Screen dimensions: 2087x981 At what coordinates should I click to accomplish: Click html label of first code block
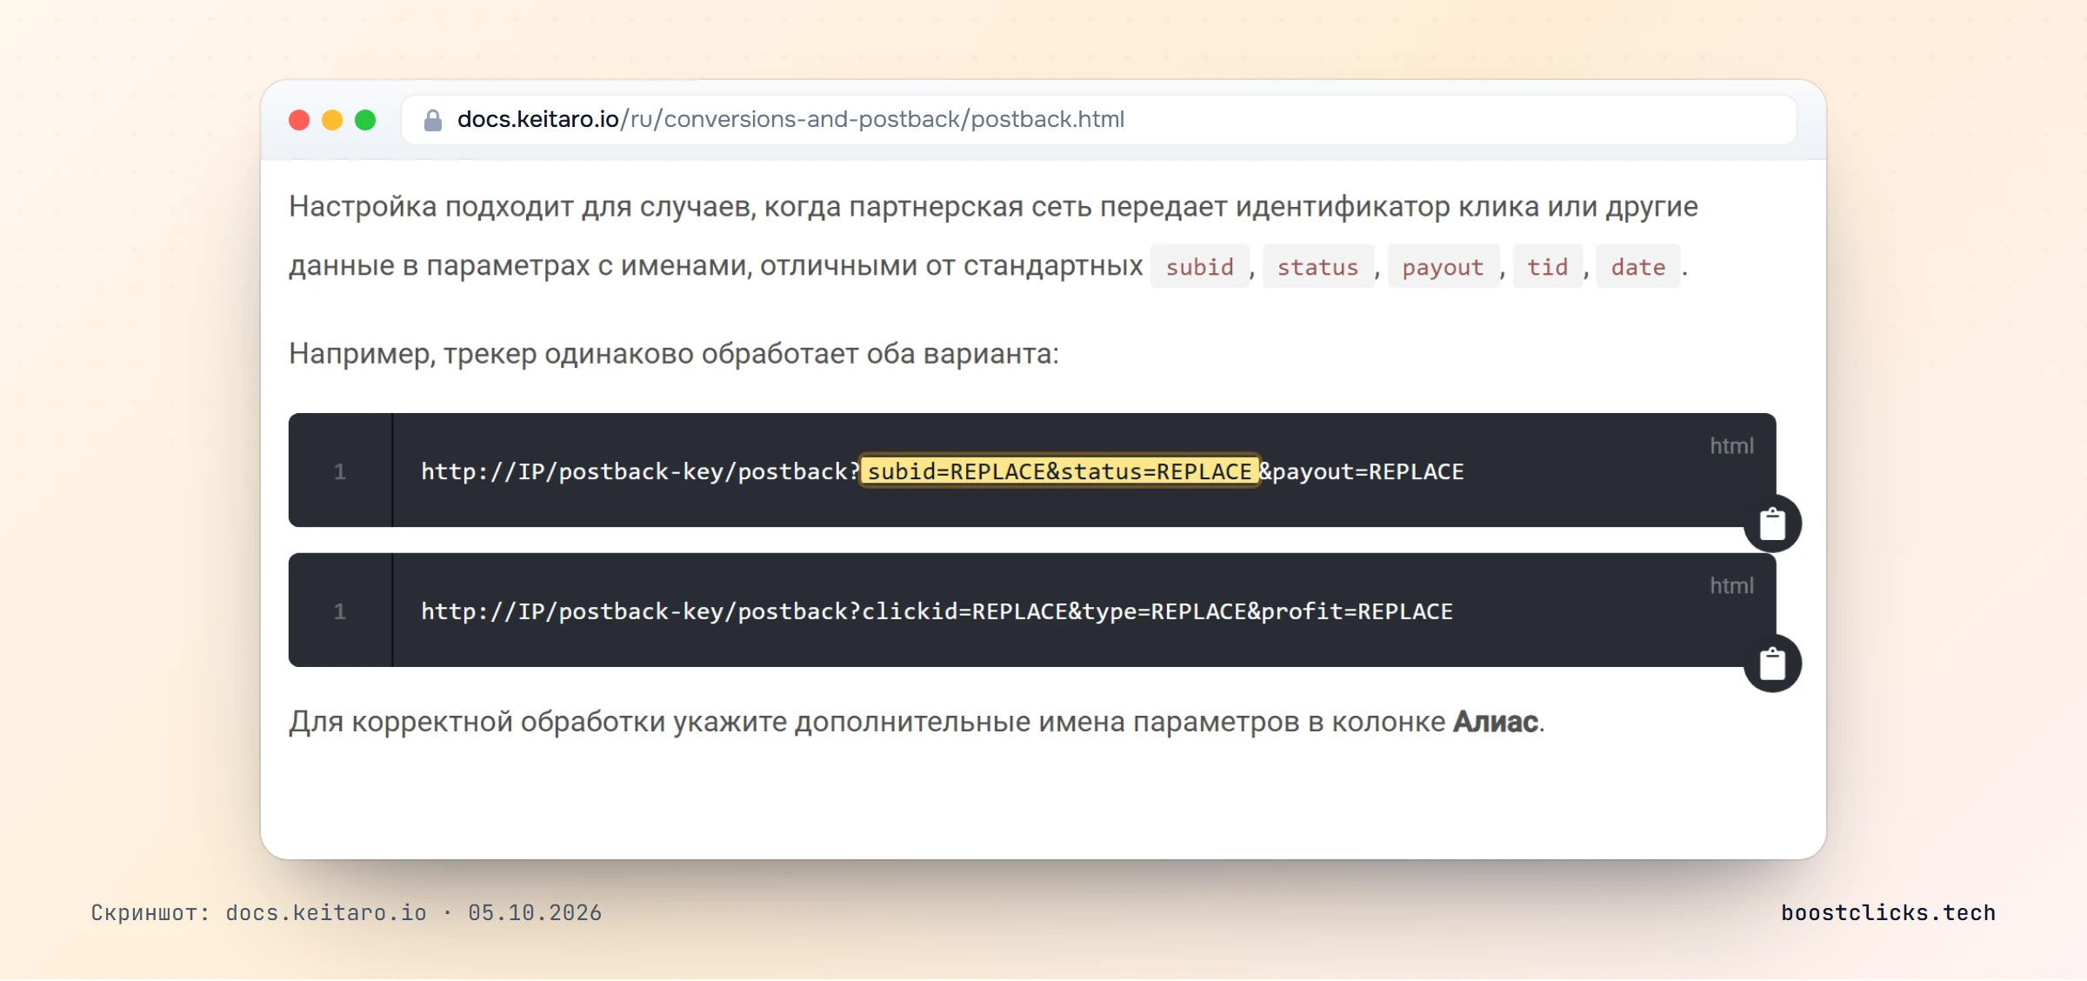1731,446
